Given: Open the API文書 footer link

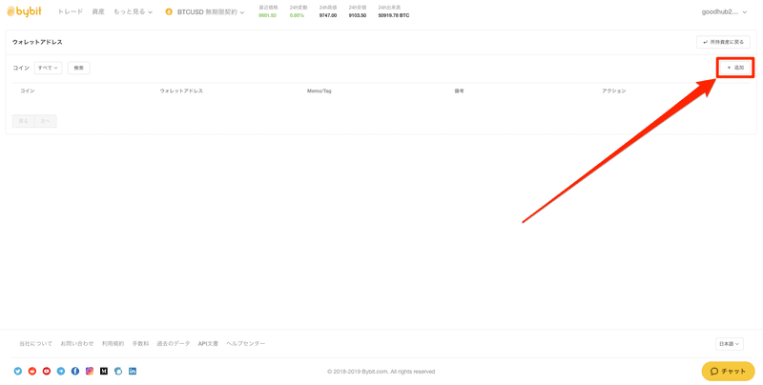Looking at the screenshot, I should pyautogui.click(x=208, y=344).
